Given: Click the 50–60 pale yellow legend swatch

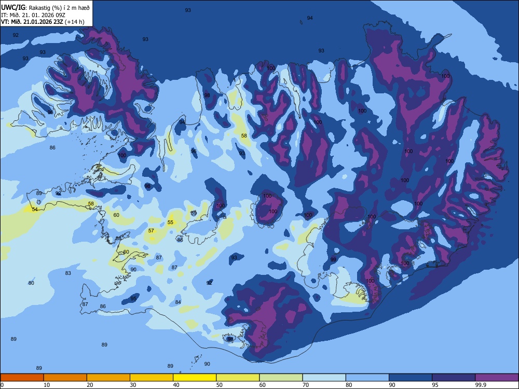Looking at the screenshot, I should 238,378.
